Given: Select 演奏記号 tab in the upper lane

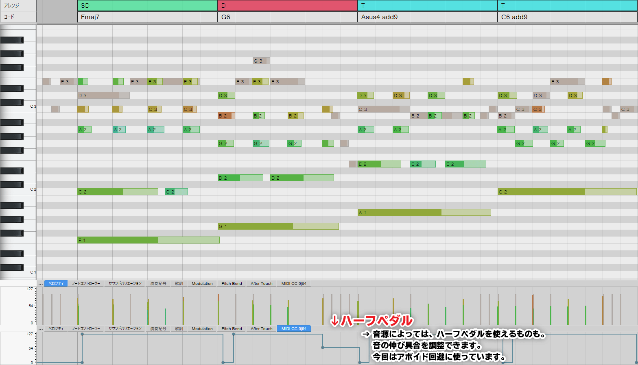Looking at the screenshot, I should coord(158,284).
